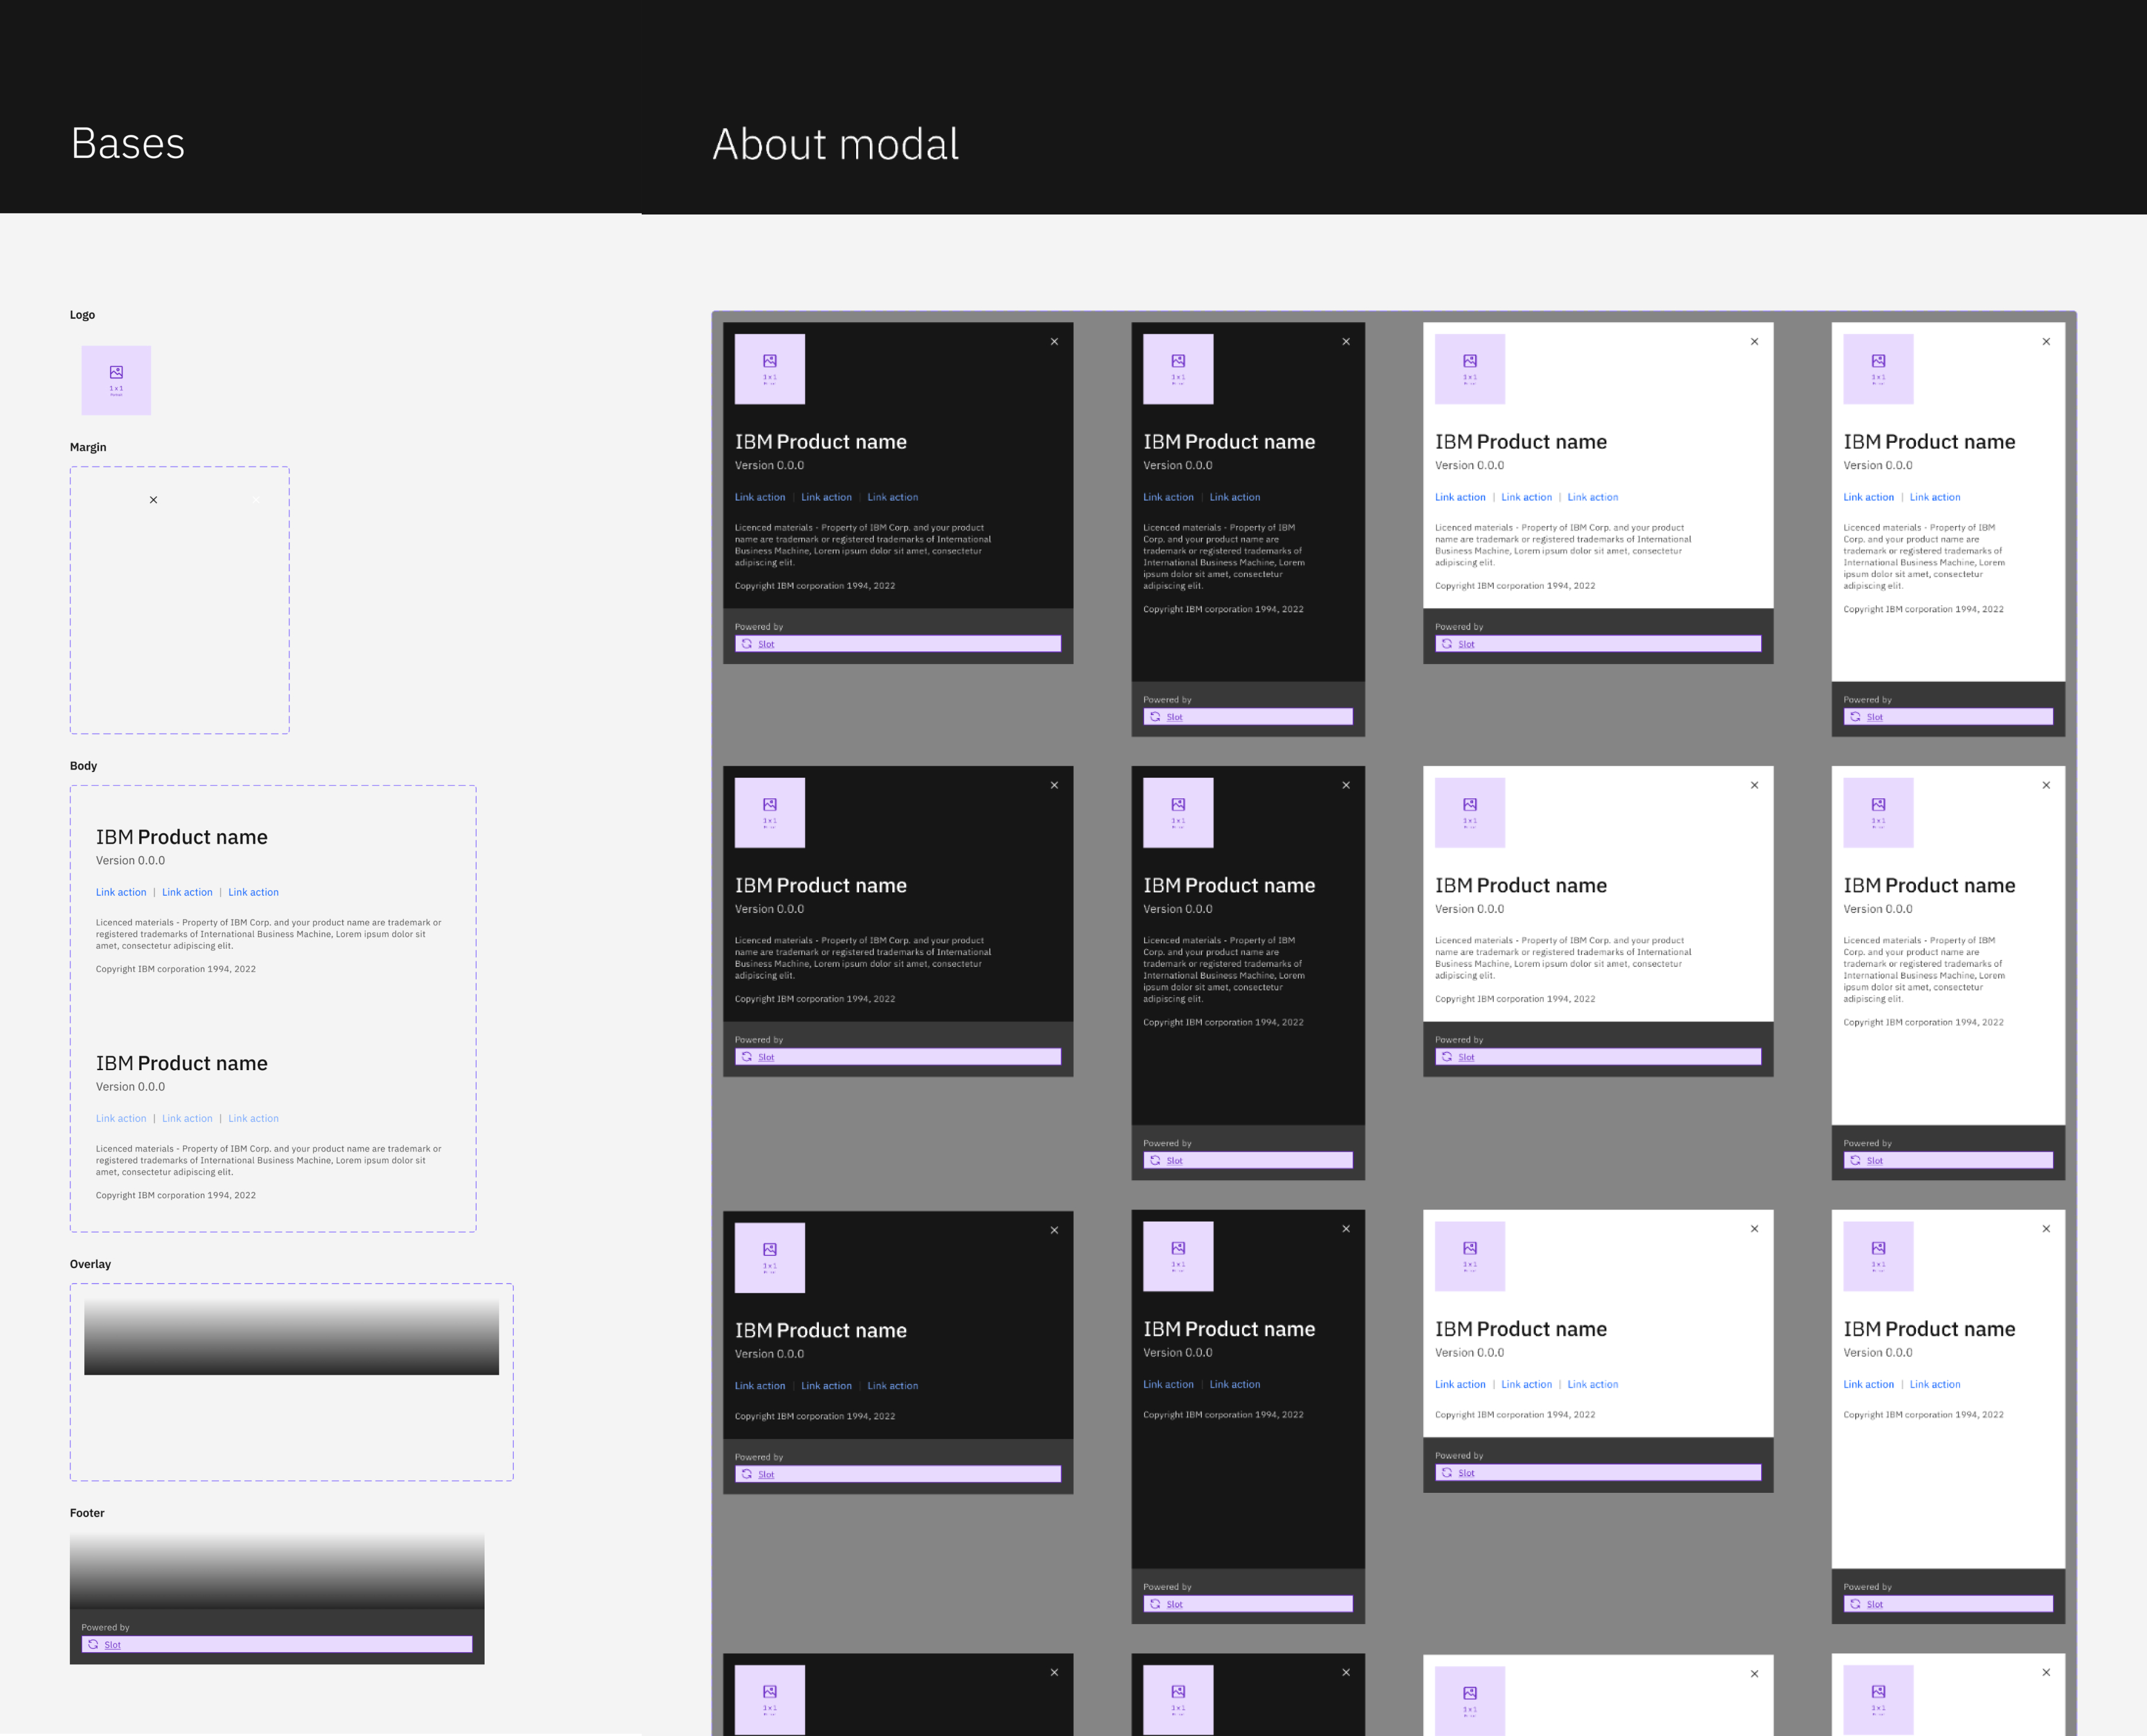2147x1736 pixels.
Task: Click 'Version 0.0.0' in the lower Body base block
Action: click(x=131, y=1086)
